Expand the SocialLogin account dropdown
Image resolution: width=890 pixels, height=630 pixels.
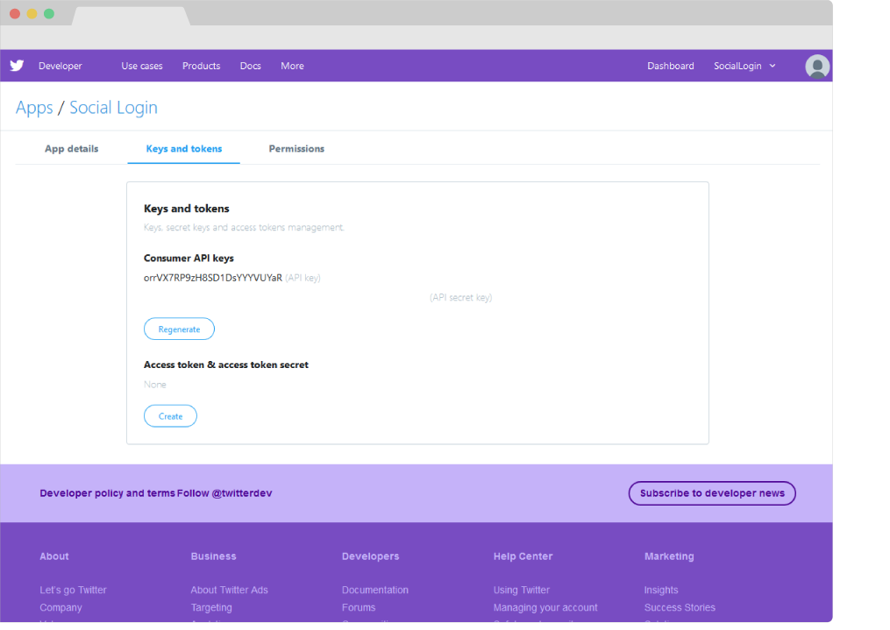coord(744,66)
